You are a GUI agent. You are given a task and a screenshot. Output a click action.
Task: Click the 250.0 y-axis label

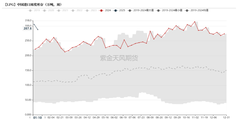tap(28, 41)
